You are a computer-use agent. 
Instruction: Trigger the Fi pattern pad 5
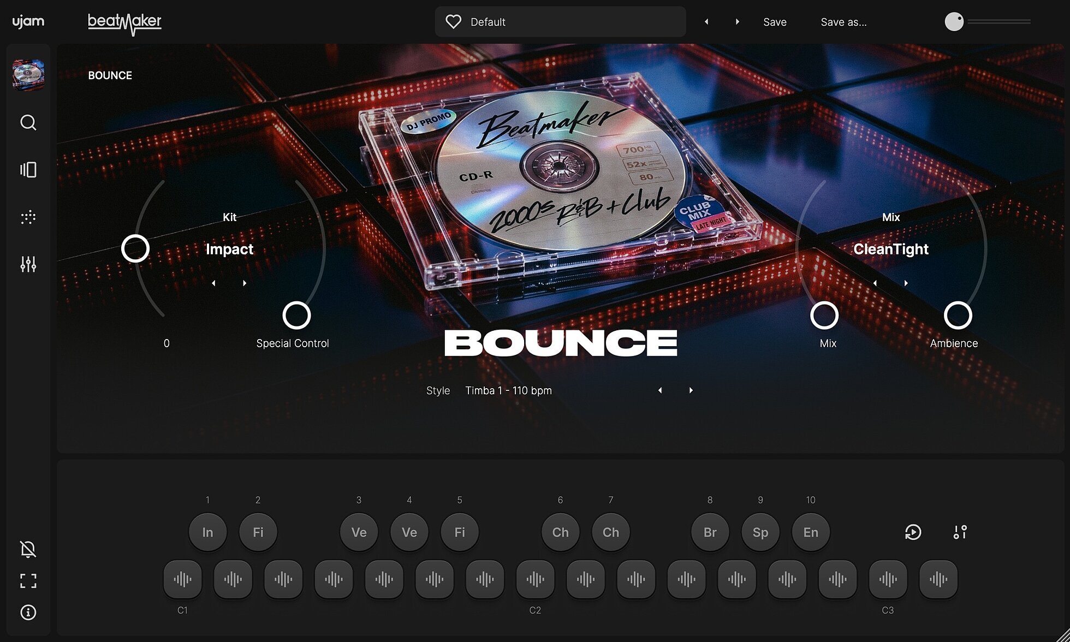coord(460,532)
